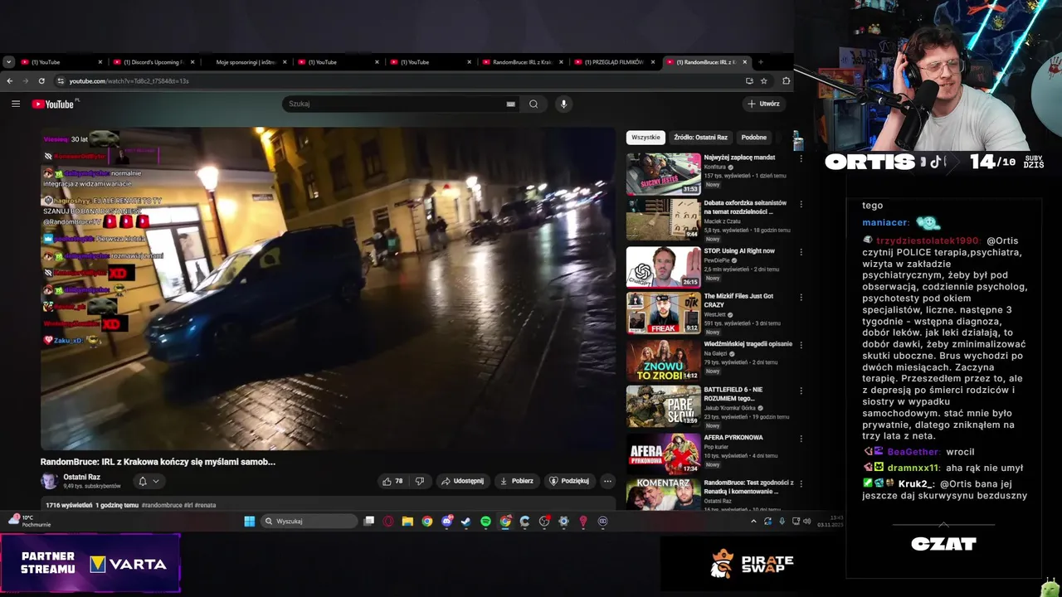
Task: Open options menu for AFERA PYRKONOWA video
Action: (801, 438)
